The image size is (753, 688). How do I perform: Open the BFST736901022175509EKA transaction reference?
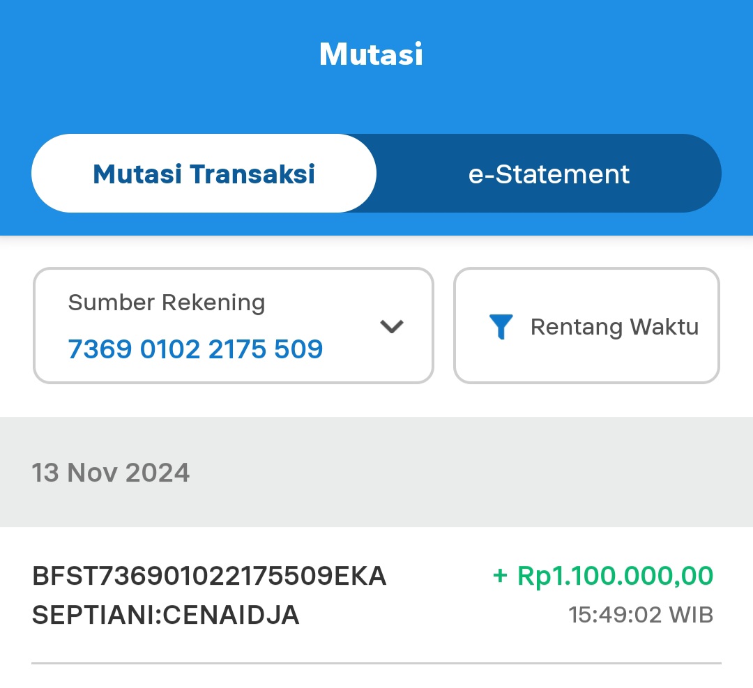pyautogui.click(x=209, y=576)
